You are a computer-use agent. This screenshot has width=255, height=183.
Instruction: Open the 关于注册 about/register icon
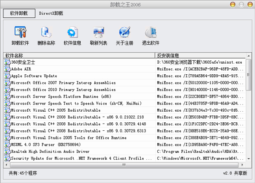coord(125,32)
